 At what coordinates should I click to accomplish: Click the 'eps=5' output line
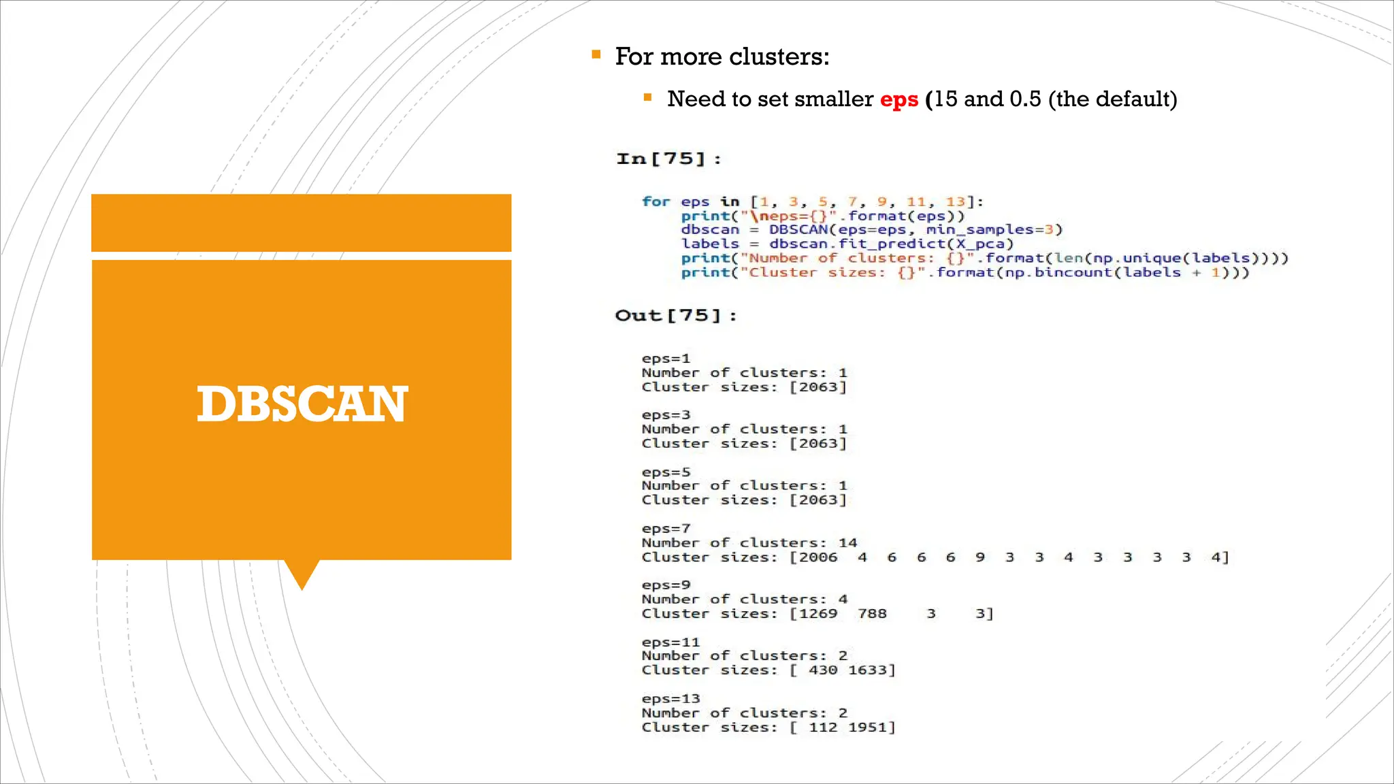(666, 472)
